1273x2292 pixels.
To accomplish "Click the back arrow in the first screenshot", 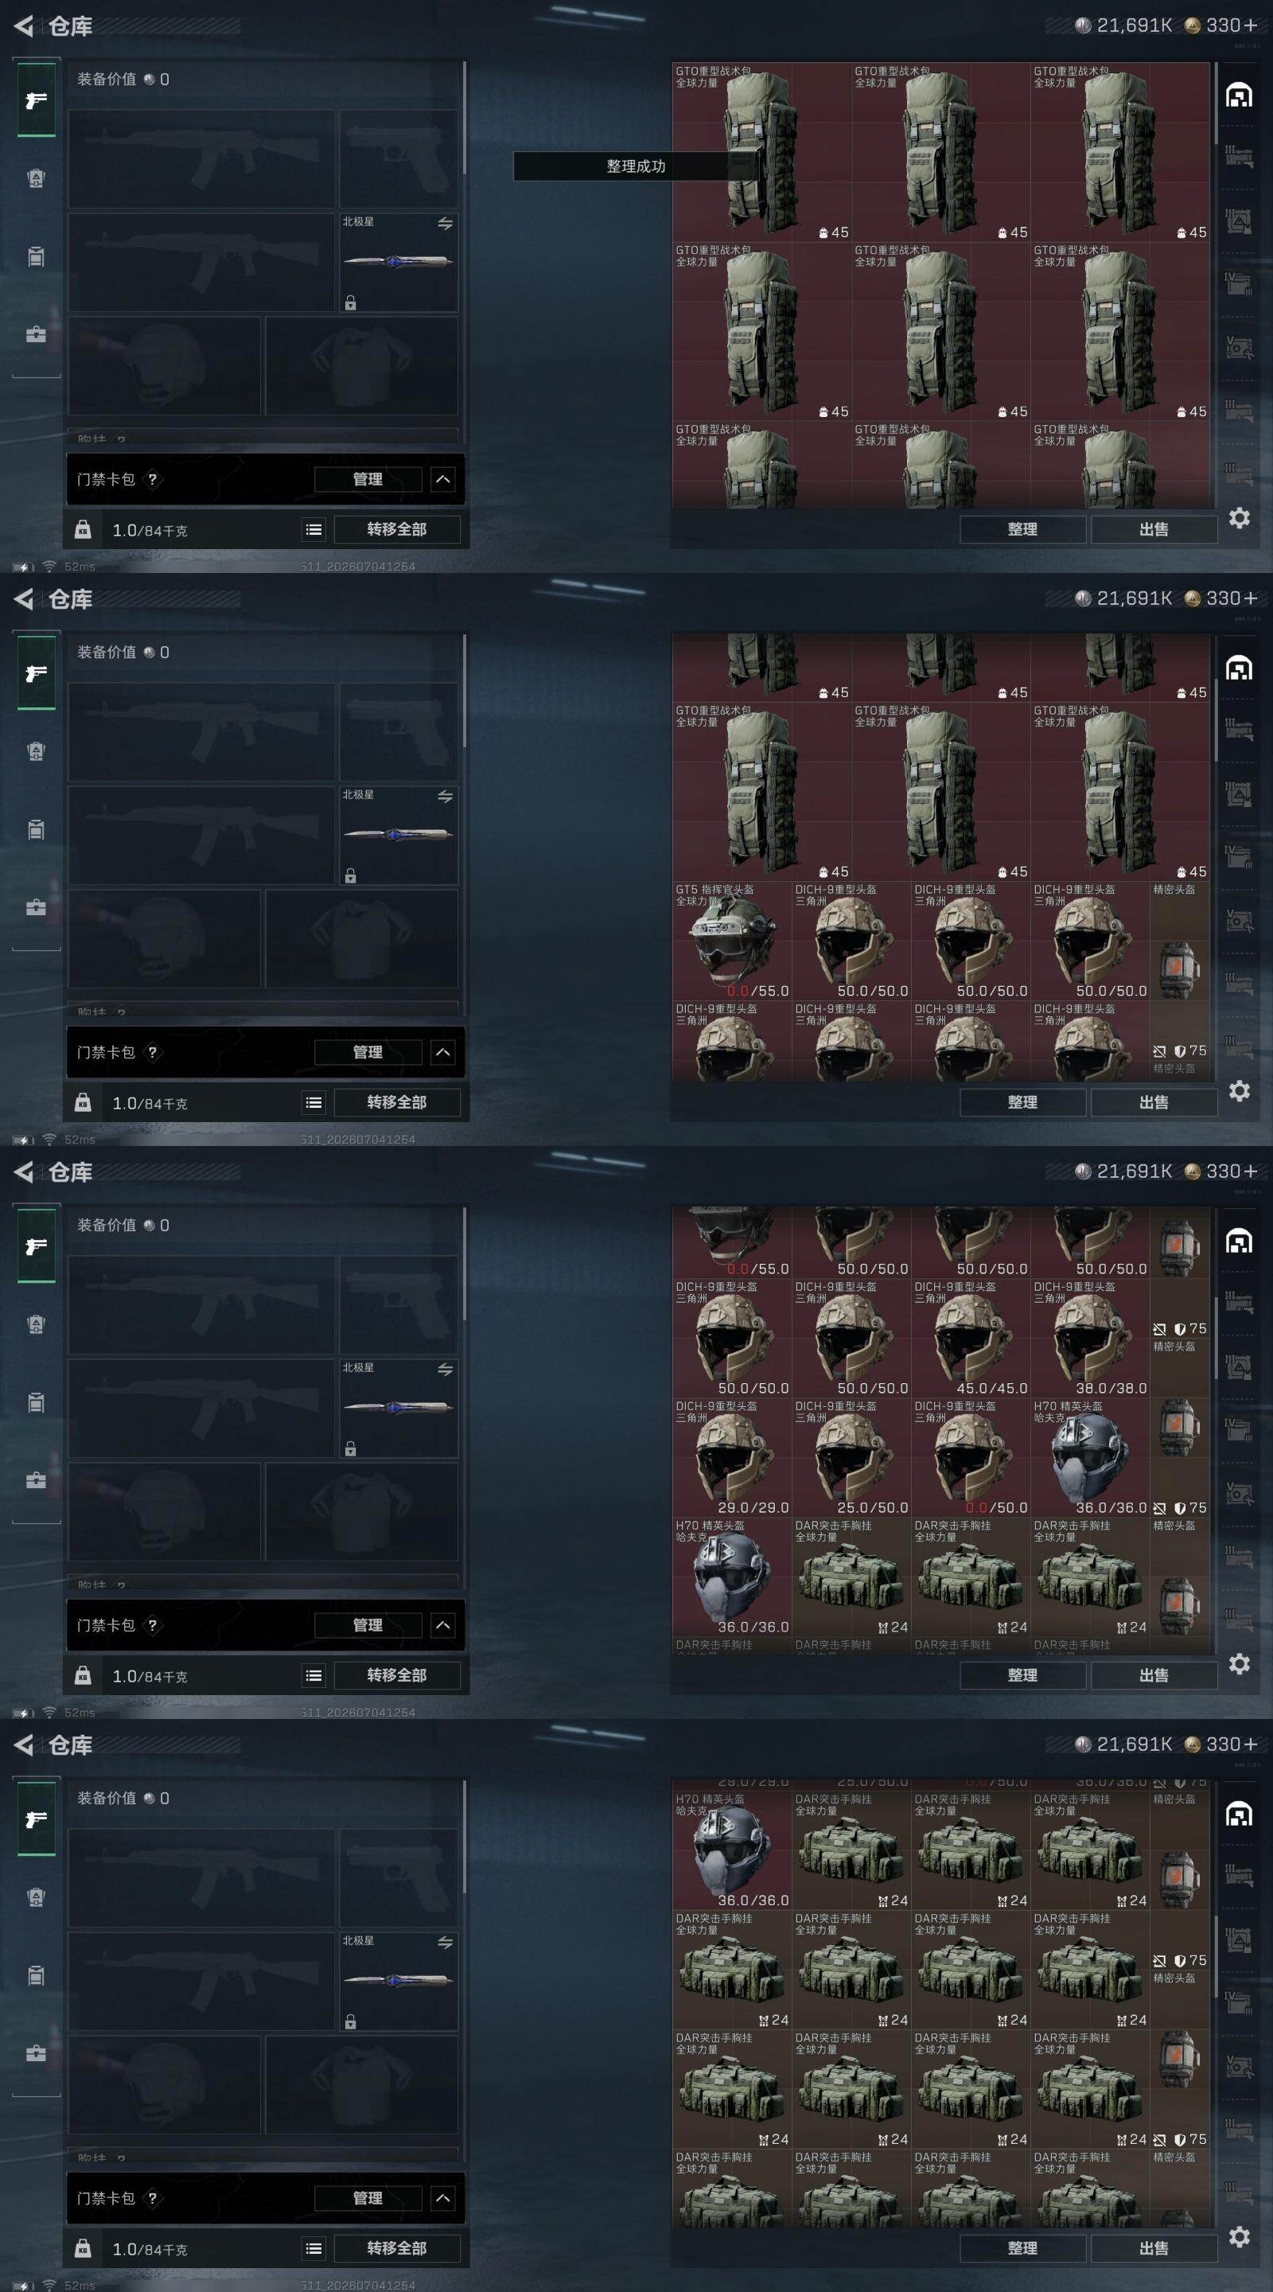I will 23,25.
